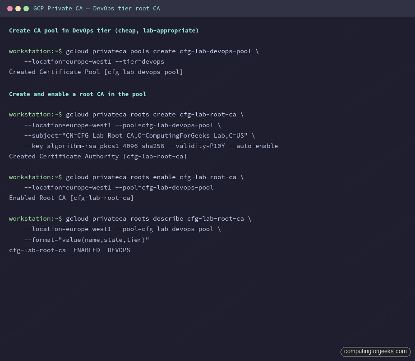
Task: Select the heading Create CA pool in DevOps tier
Action: 104,30
